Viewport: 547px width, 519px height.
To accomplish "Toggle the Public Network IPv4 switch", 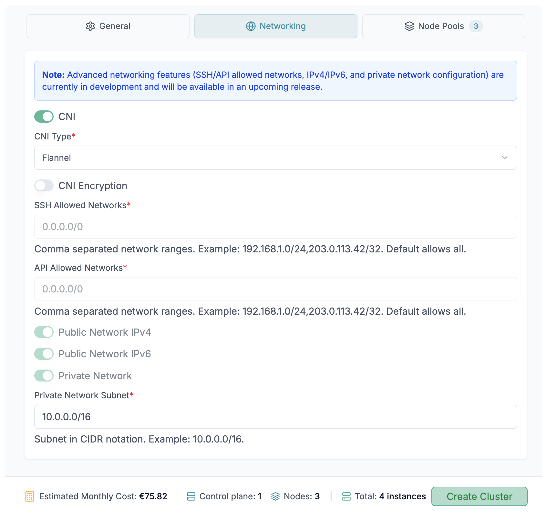I will tap(44, 332).
